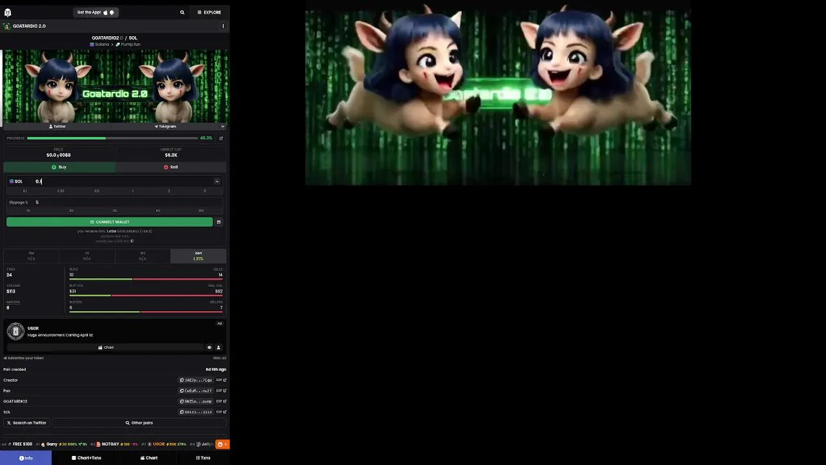Open the three-dot menu next to GOATARDIO 2.0
This screenshot has width=826, height=465.
click(223, 26)
